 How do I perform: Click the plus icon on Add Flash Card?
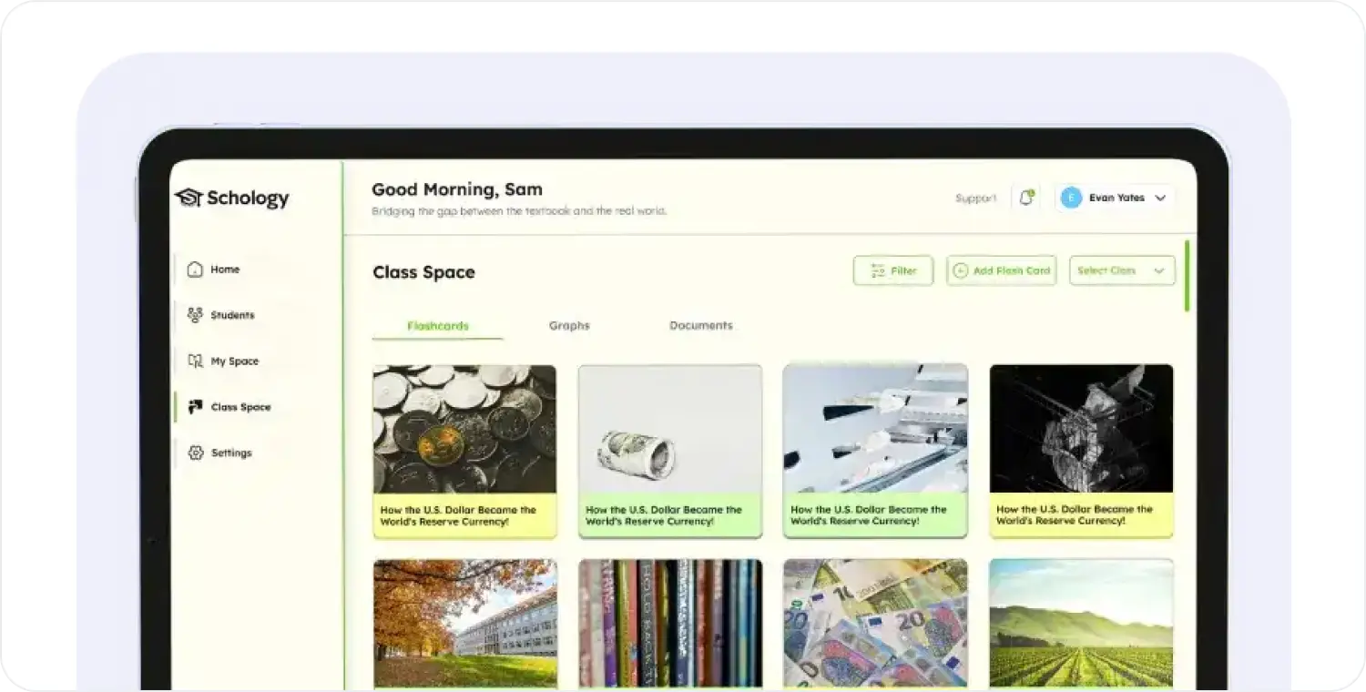point(960,270)
